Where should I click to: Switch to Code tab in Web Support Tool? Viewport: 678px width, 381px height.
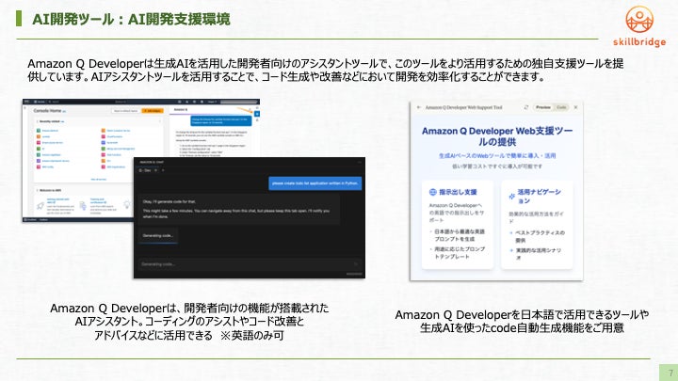click(561, 107)
